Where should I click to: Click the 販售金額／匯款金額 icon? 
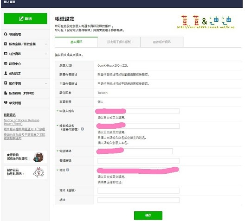coord(6,44)
